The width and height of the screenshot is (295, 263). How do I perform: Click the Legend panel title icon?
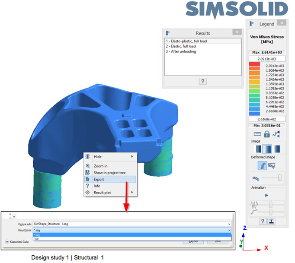251,24
